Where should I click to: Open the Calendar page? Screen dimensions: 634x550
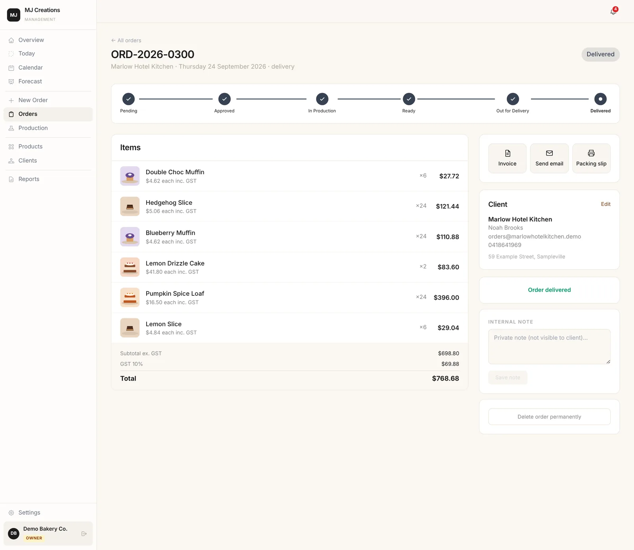coord(48,68)
